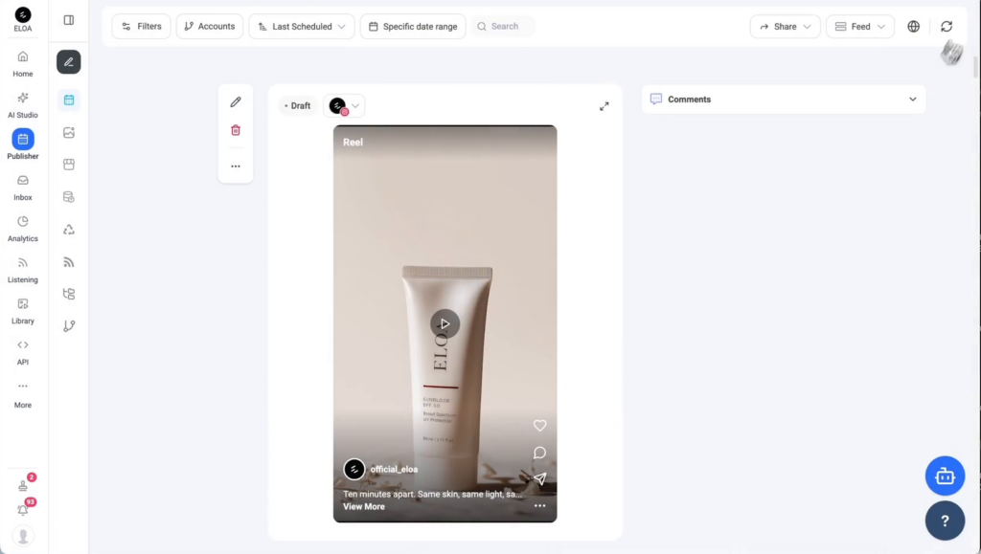Open the branch workflow icon in sub-sidebar
Viewport: 981px width, 554px height.
(69, 326)
